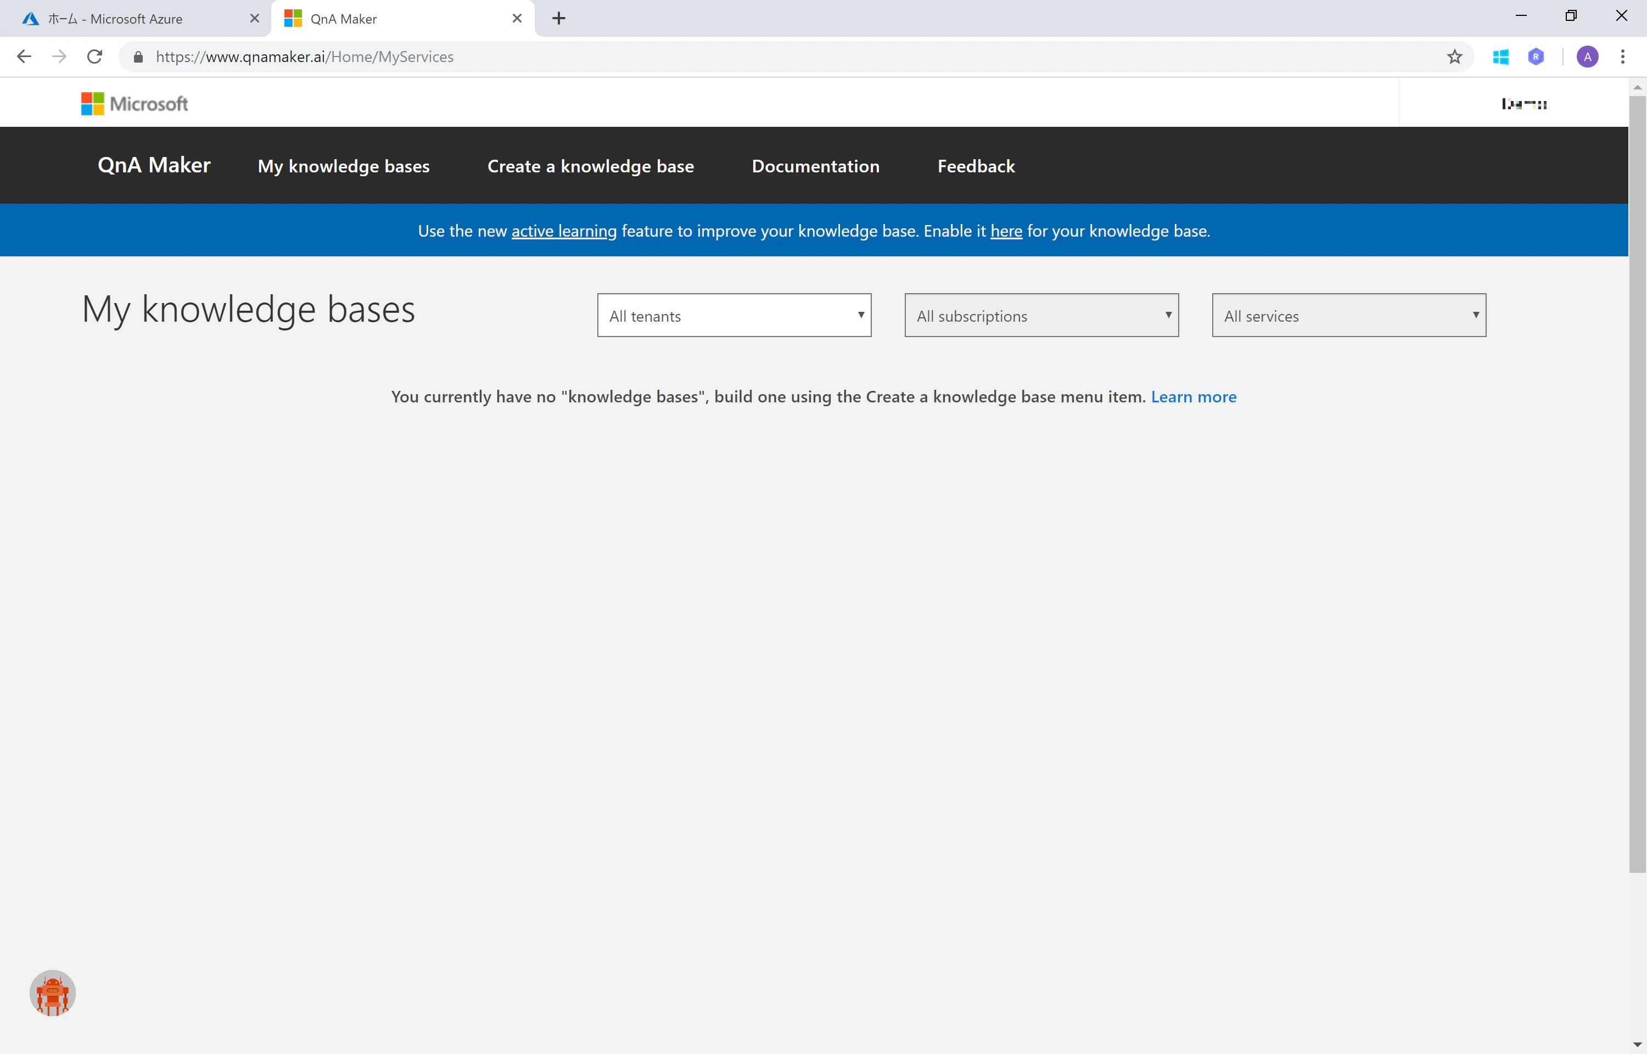Open the Windows logo browser extension
This screenshot has height=1054, width=1647.
(1500, 57)
